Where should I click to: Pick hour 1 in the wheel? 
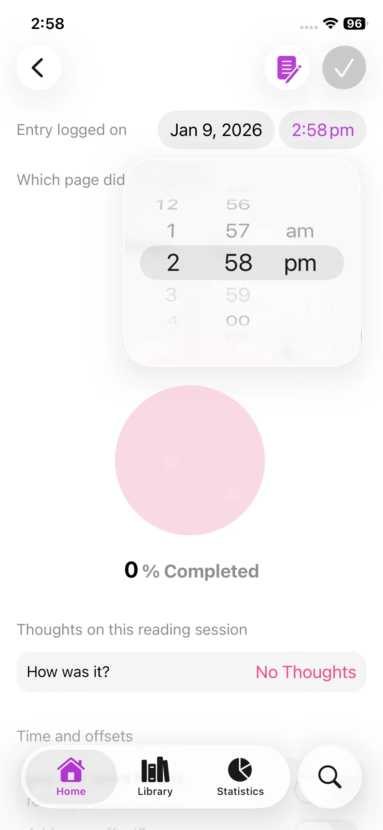tap(171, 231)
